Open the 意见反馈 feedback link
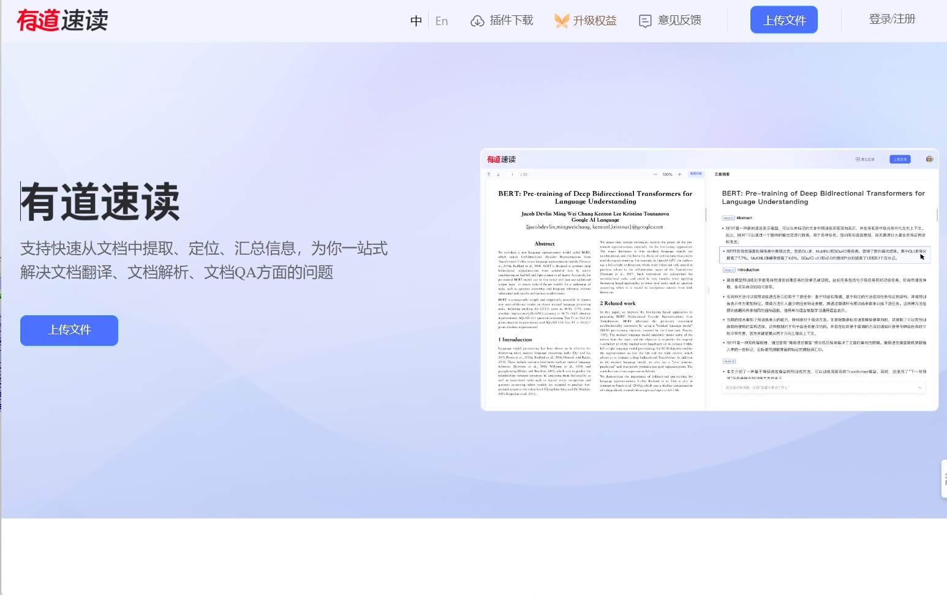947x595 pixels. (x=670, y=21)
